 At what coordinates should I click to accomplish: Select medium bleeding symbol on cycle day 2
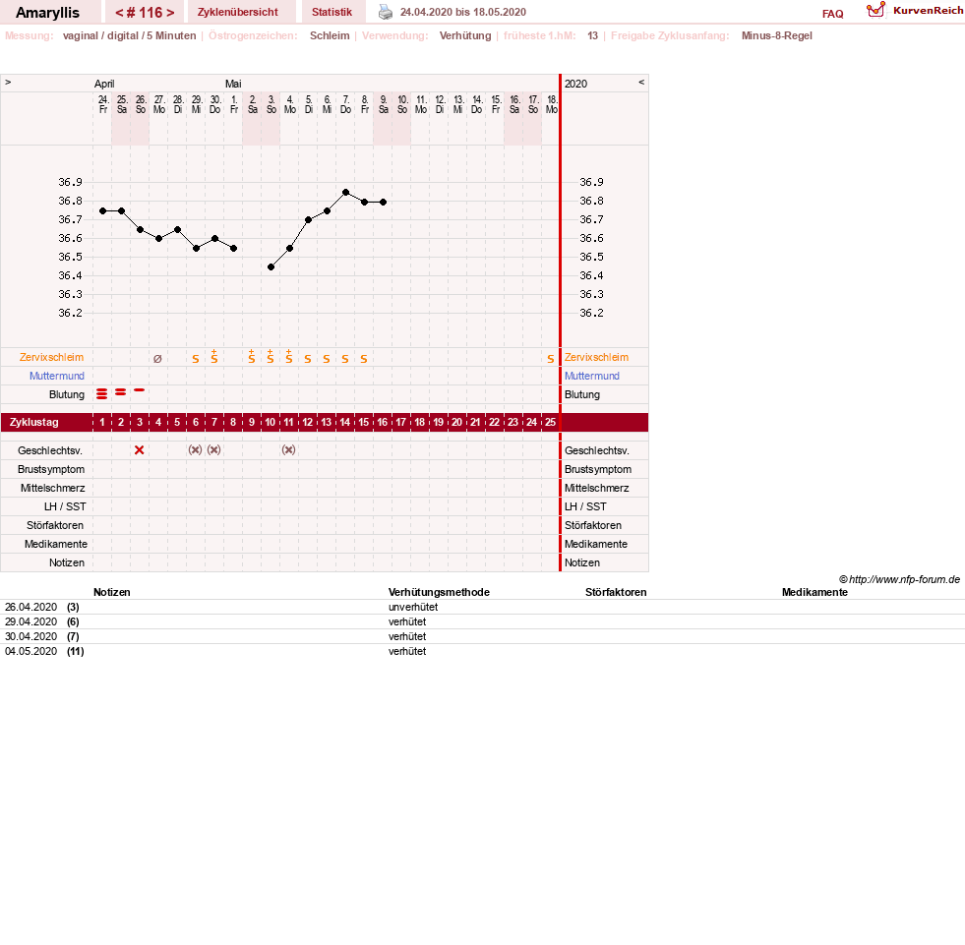[x=121, y=392]
